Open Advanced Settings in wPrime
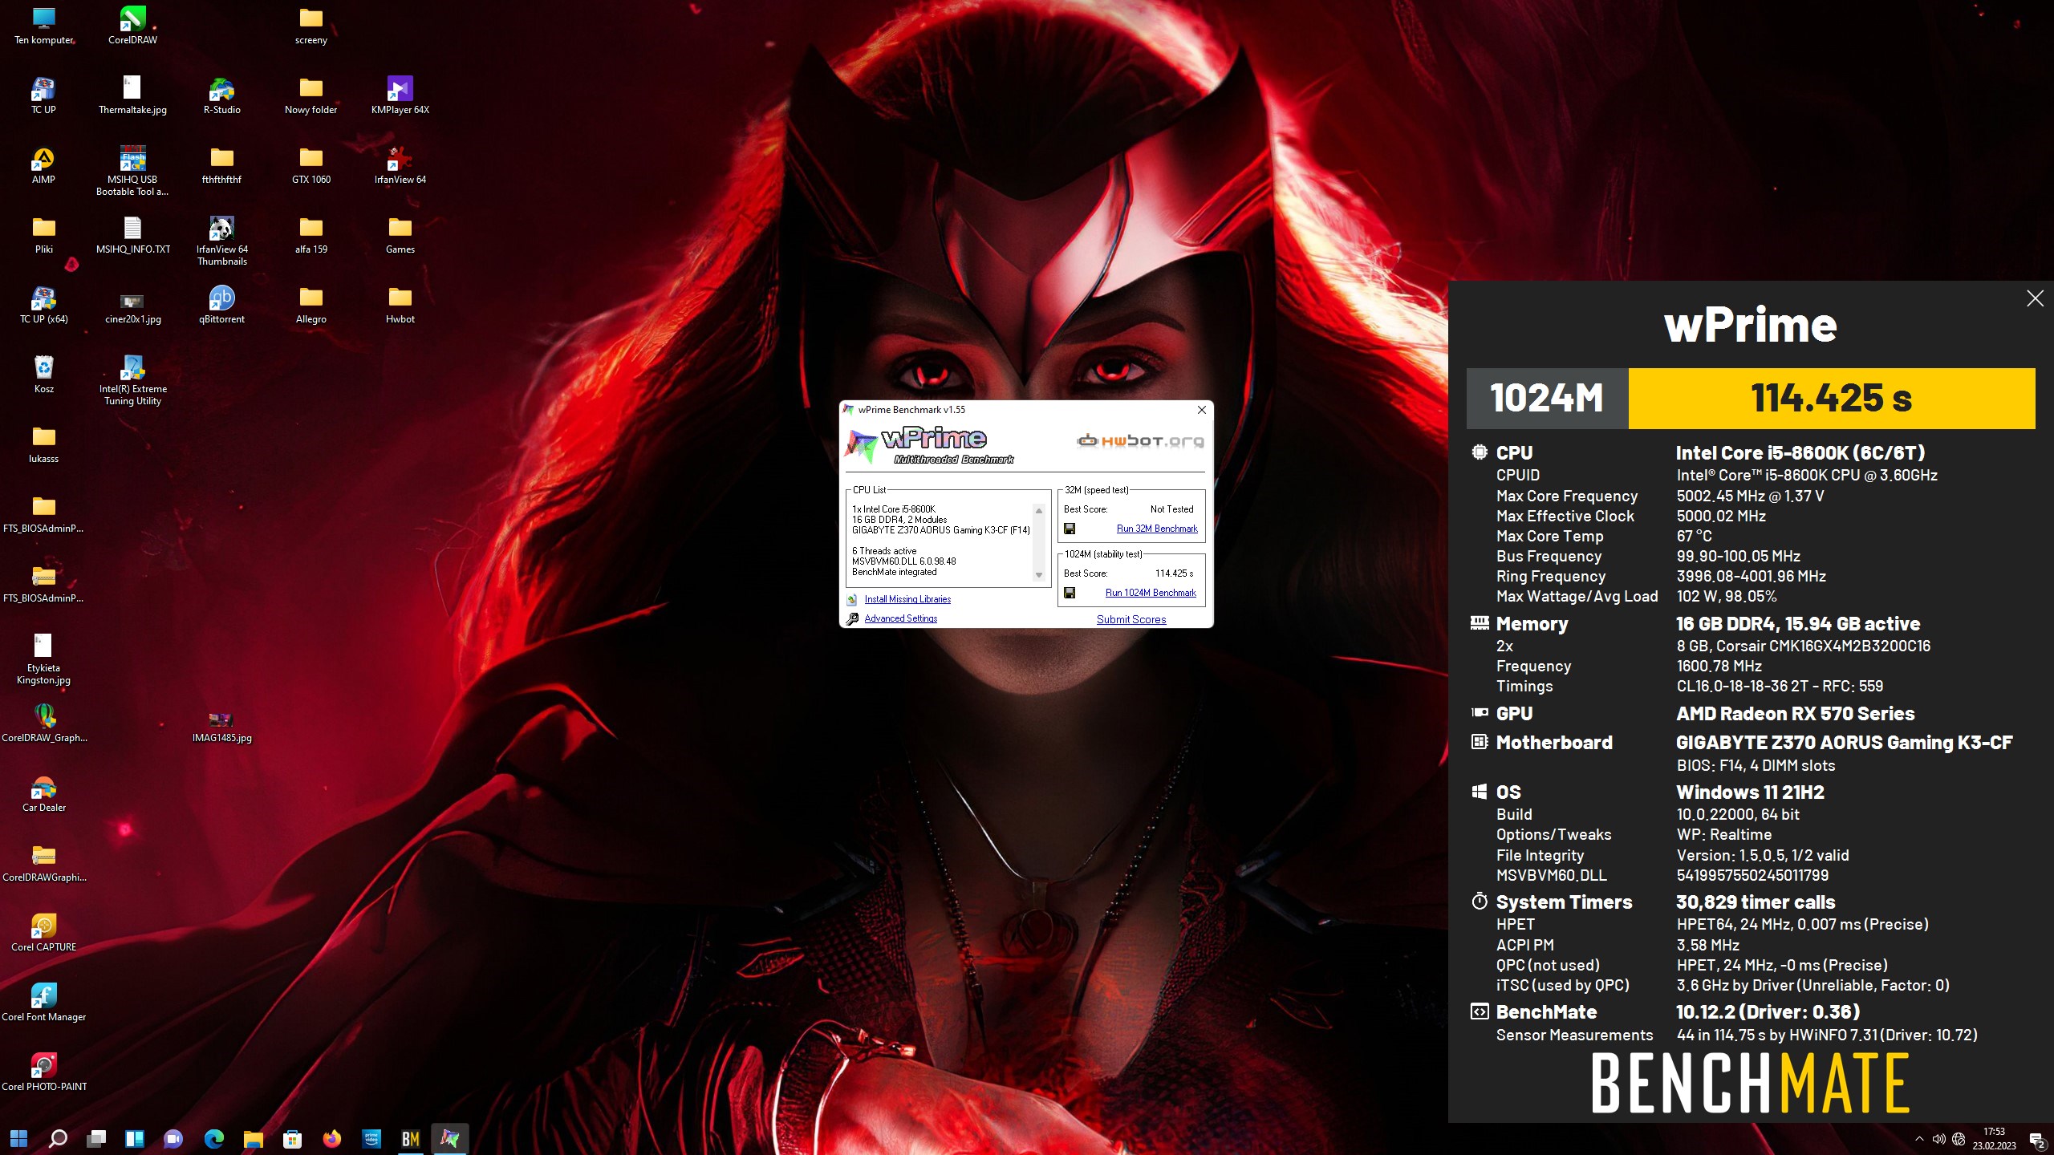2054x1155 pixels. 900,618
